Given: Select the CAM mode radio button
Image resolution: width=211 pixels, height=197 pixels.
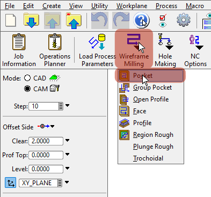Looking at the screenshot, I should click(27, 89).
